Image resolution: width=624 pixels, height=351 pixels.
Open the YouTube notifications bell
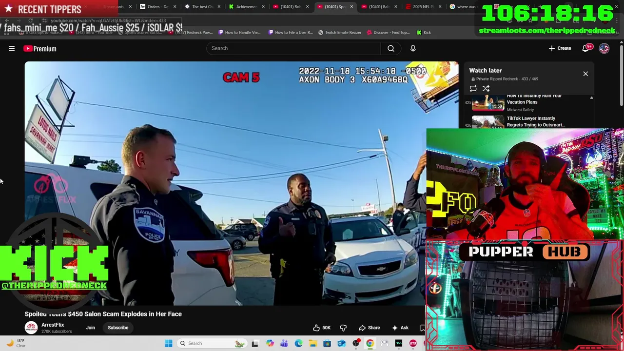(x=585, y=48)
